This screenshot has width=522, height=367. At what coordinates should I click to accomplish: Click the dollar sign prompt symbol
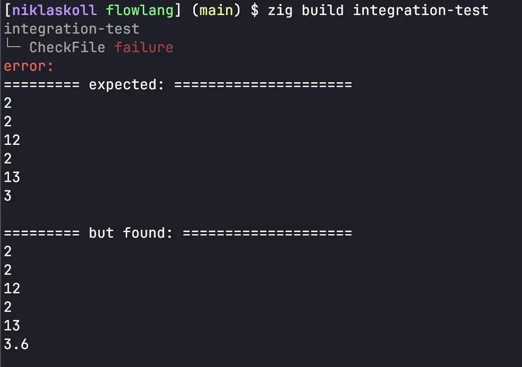pyautogui.click(x=254, y=10)
